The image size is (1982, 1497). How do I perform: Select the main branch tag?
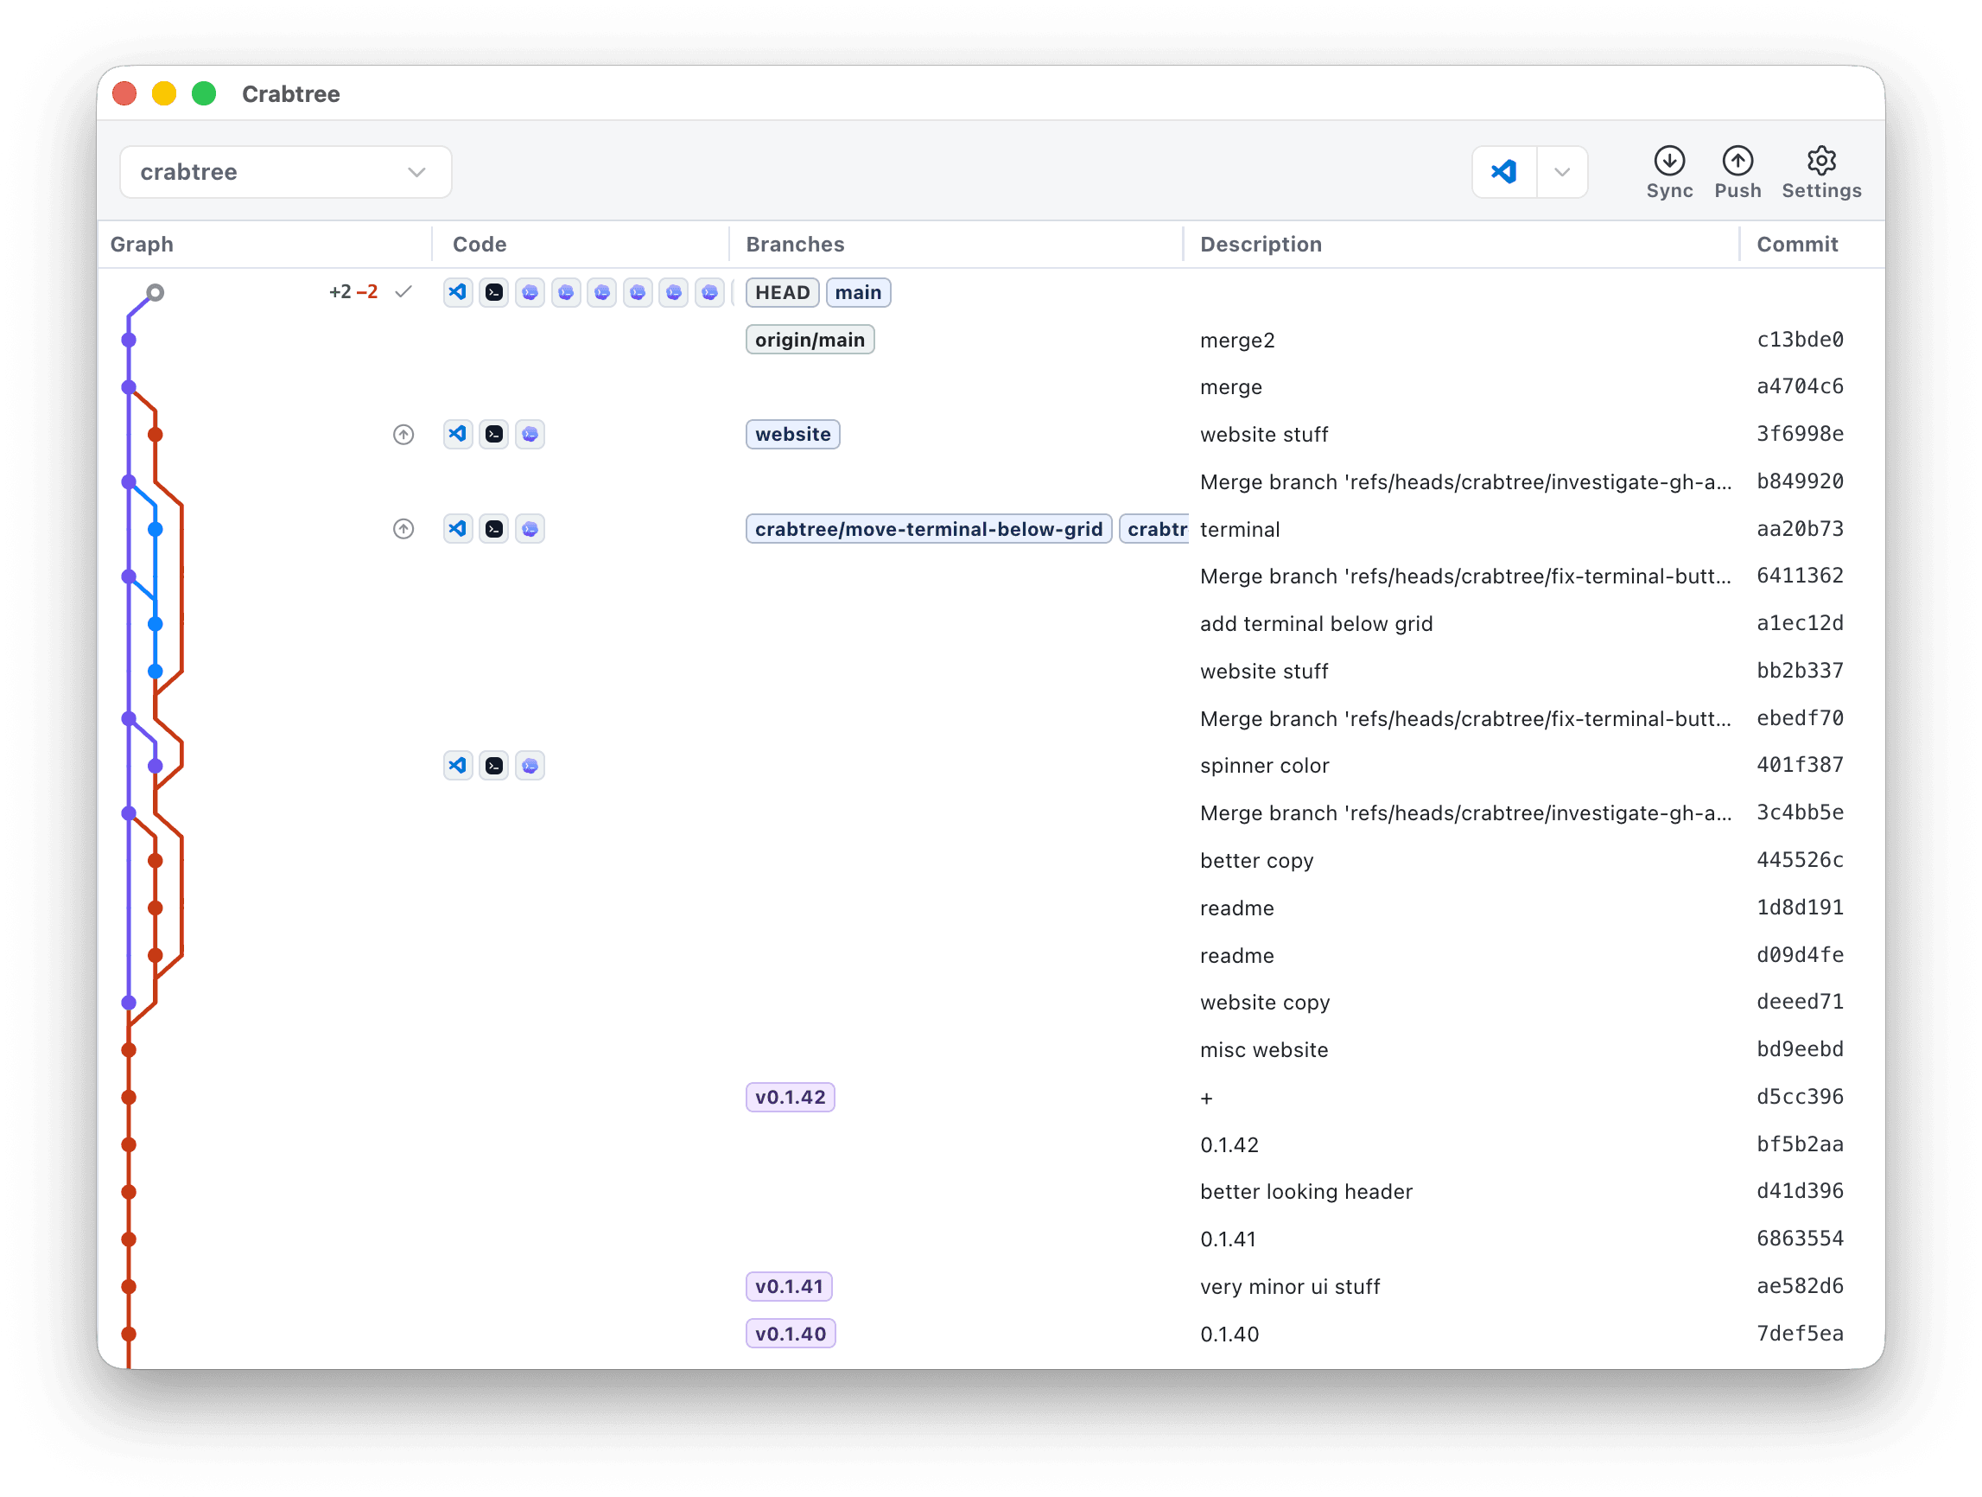point(857,292)
